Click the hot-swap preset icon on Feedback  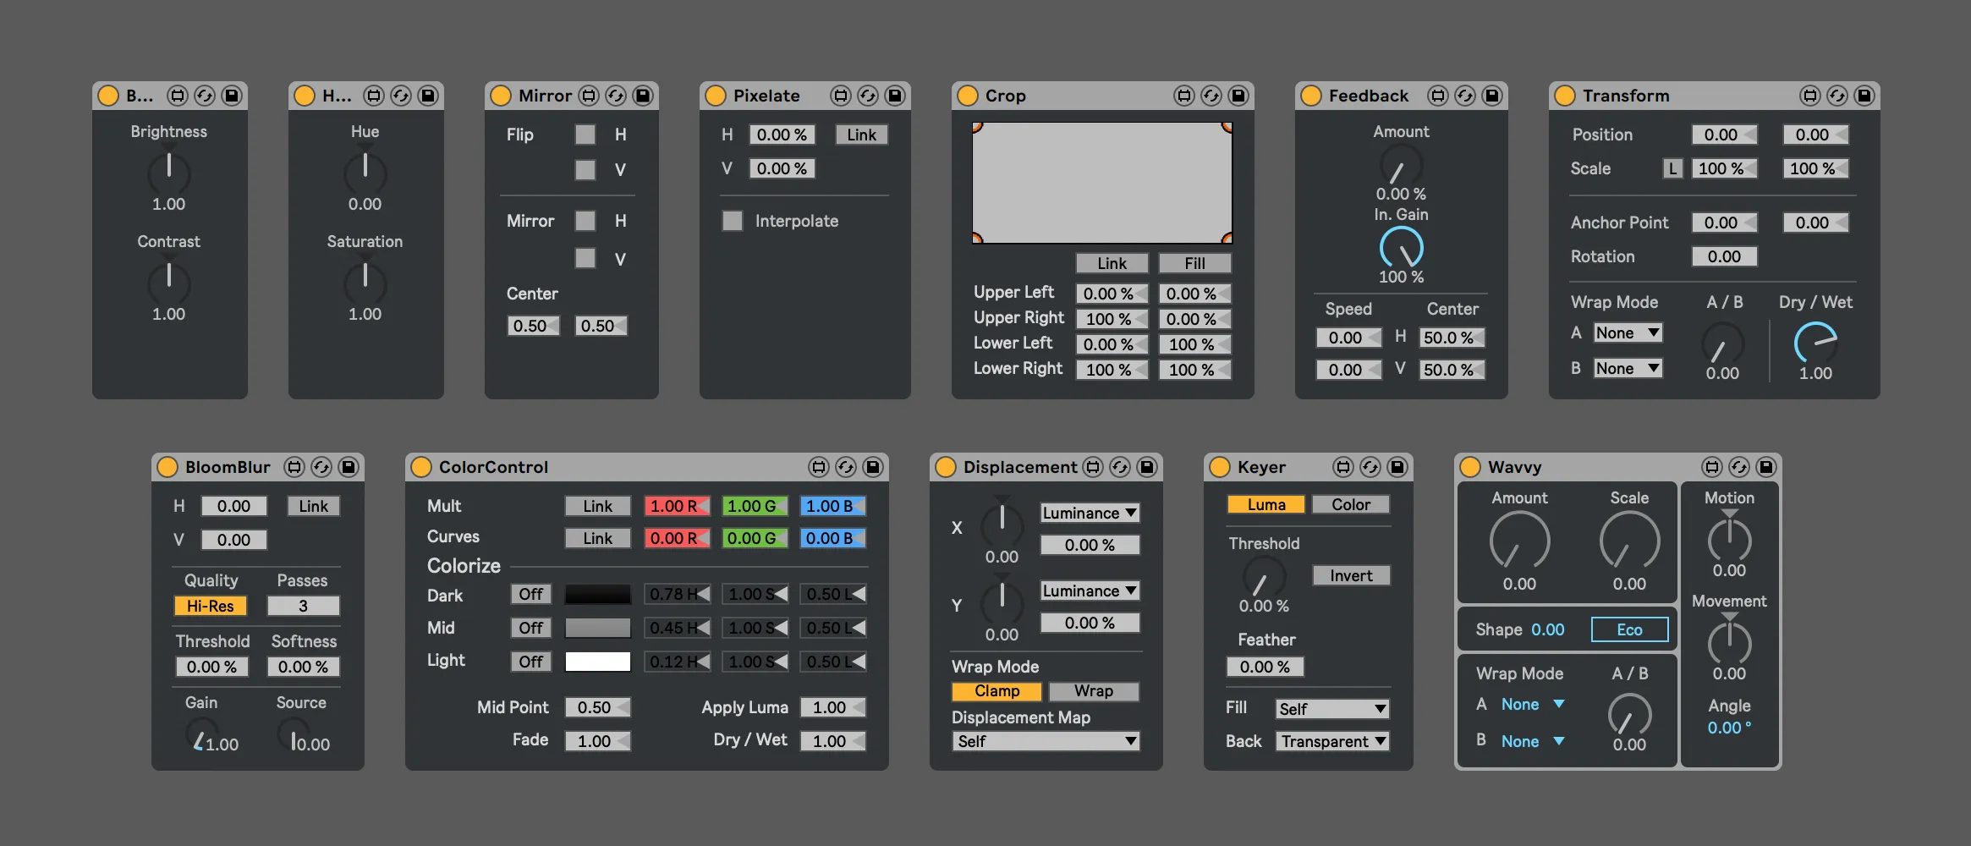[1465, 96]
